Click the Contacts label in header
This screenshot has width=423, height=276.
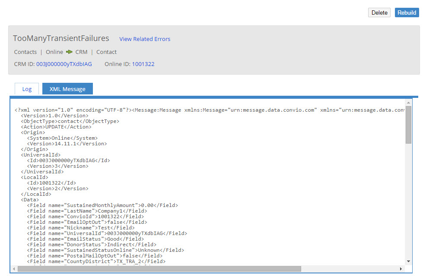click(25, 52)
